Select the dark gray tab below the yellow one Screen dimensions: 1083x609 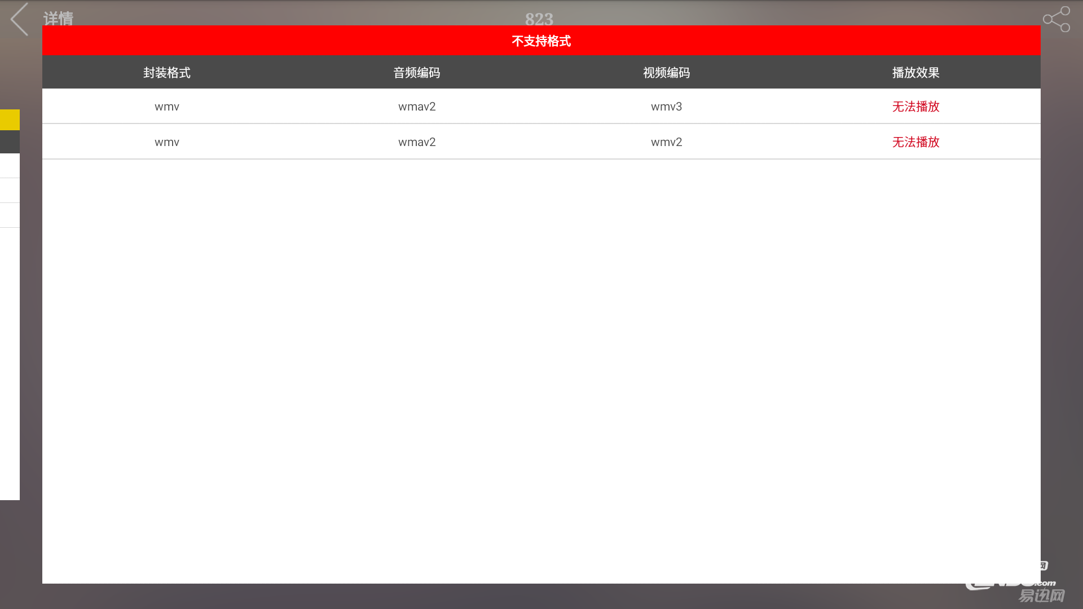(x=10, y=142)
